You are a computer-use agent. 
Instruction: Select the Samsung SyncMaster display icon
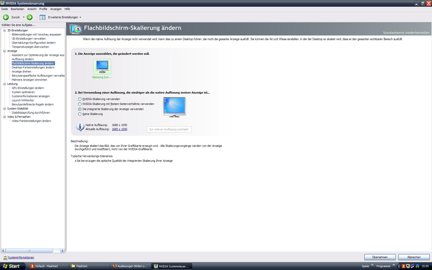tap(102, 67)
